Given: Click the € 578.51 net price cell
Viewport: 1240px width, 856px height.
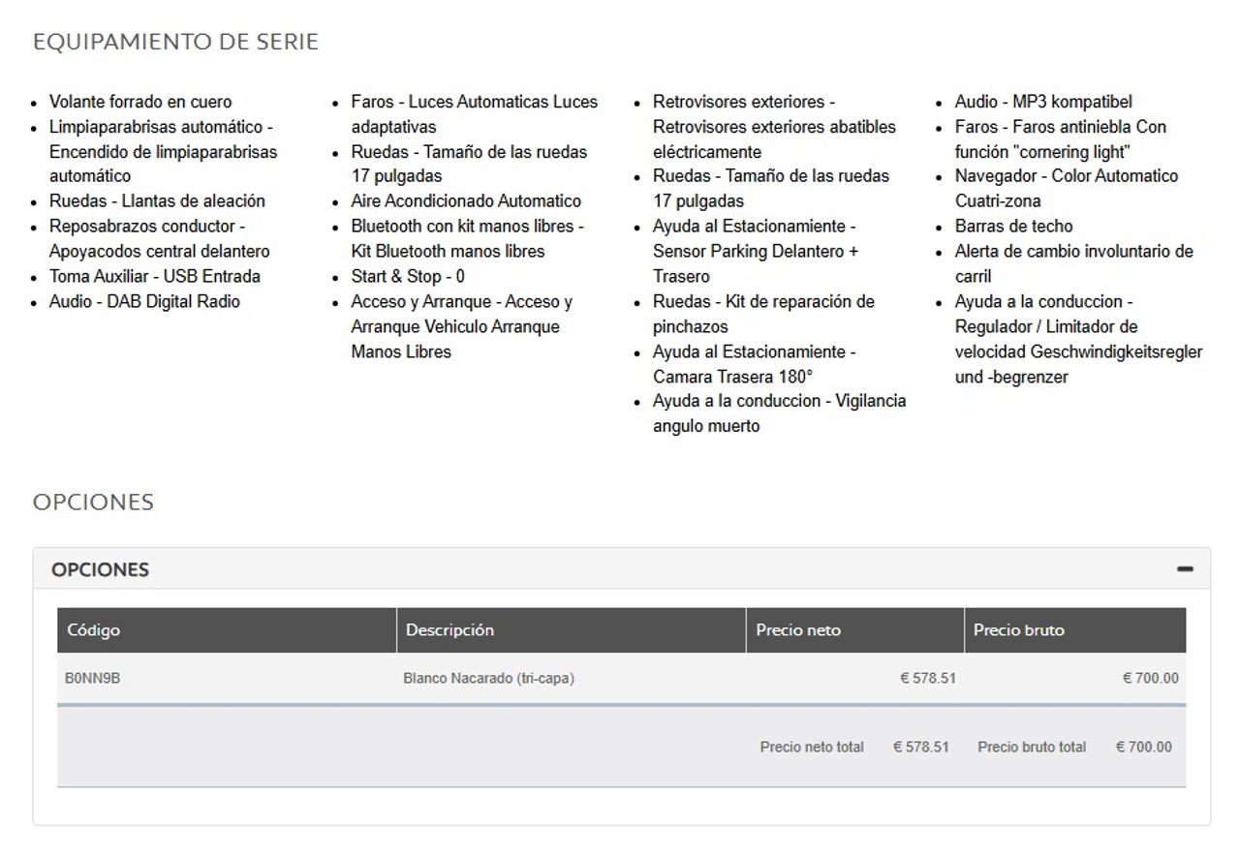Looking at the screenshot, I should click(927, 679).
